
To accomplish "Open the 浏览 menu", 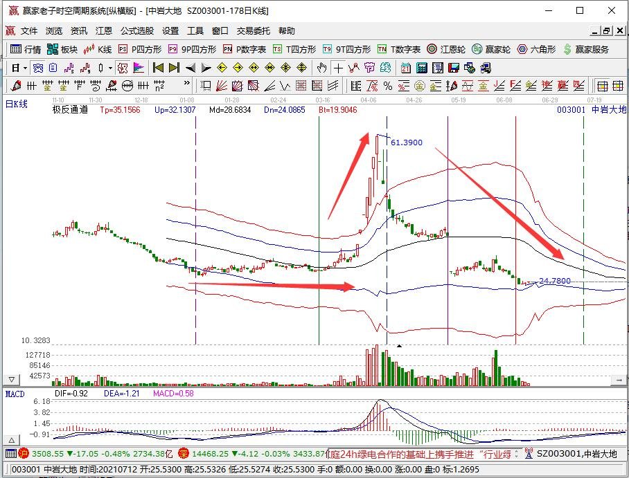I will [54, 31].
